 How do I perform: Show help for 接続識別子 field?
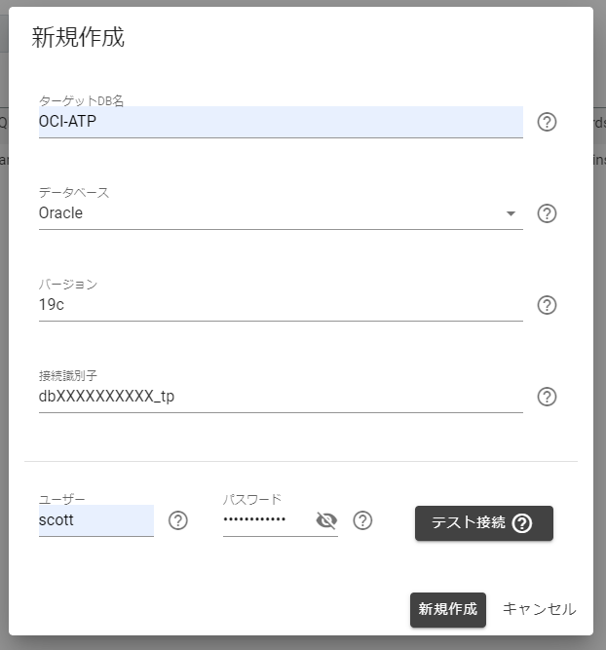547,398
